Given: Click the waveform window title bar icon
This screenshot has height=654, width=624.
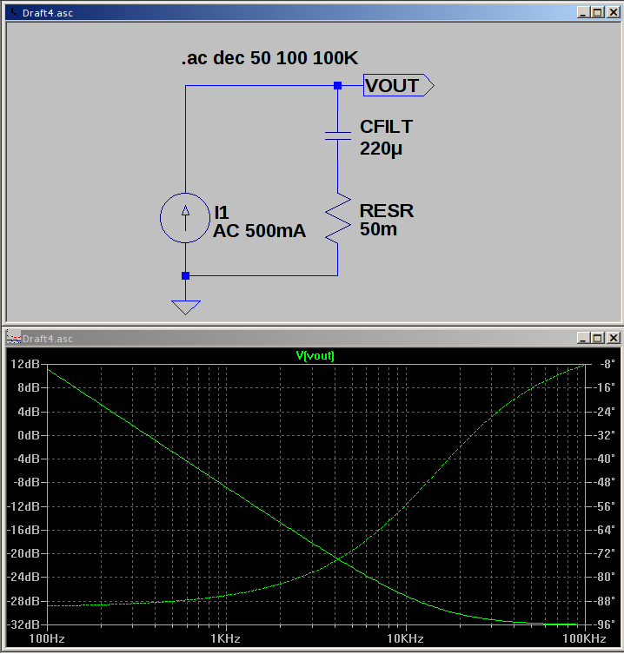Looking at the screenshot, I should (x=14, y=338).
